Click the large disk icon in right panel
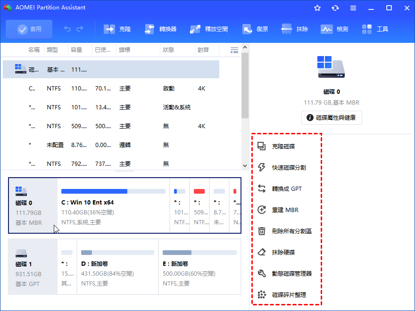The width and height of the screenshot is (415, 311). click(x=331, y=67)
